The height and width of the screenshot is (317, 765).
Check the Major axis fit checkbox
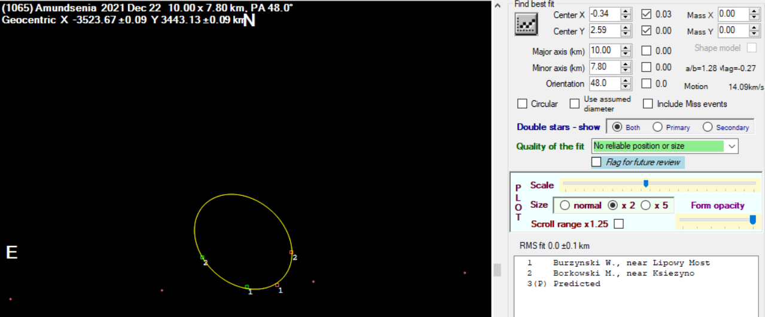646,51
